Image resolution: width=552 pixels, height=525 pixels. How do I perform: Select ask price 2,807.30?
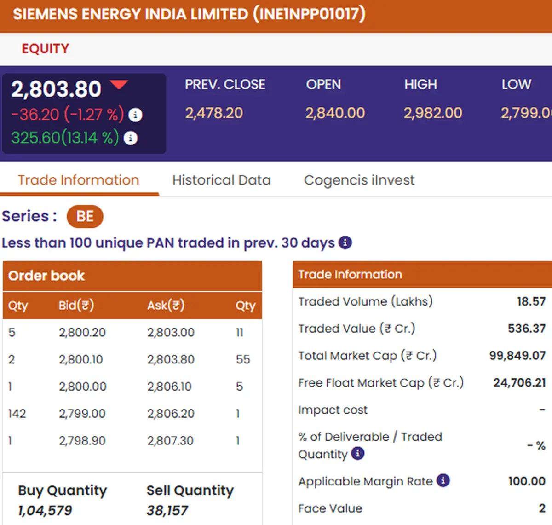170,441
